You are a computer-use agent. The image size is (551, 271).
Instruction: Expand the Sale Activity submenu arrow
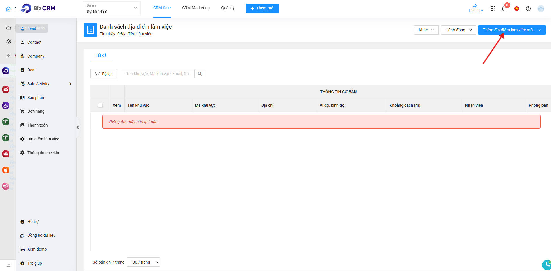[70, 84]
